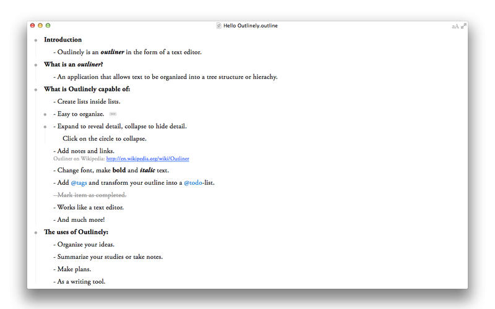Viewport: 495px width, 309px height.
Task: Click 'Outliner on Wikipedia:' note label
Action: pyautogui.click(x=79, y=159)
